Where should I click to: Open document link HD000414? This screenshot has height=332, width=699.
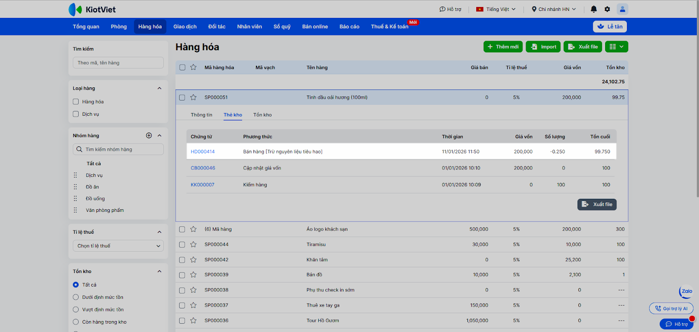pyautogui.click(x=203, y=152)
